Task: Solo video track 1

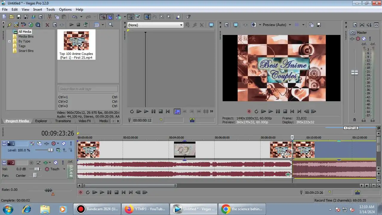Action: (x=71, y=144)
